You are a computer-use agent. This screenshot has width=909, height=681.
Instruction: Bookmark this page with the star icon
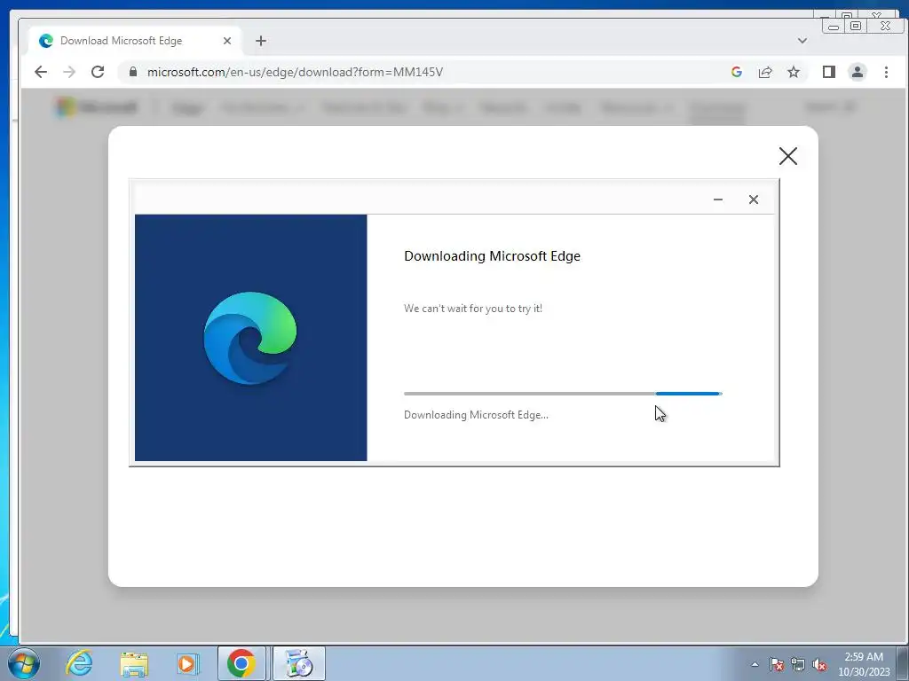pos(794,72)
